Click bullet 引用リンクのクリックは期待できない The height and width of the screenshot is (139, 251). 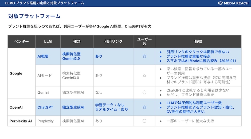click(198, 52)
